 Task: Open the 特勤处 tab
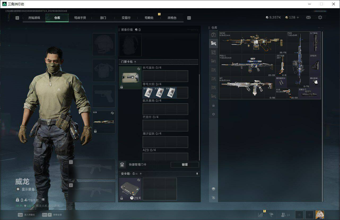(x=149, y=18)
